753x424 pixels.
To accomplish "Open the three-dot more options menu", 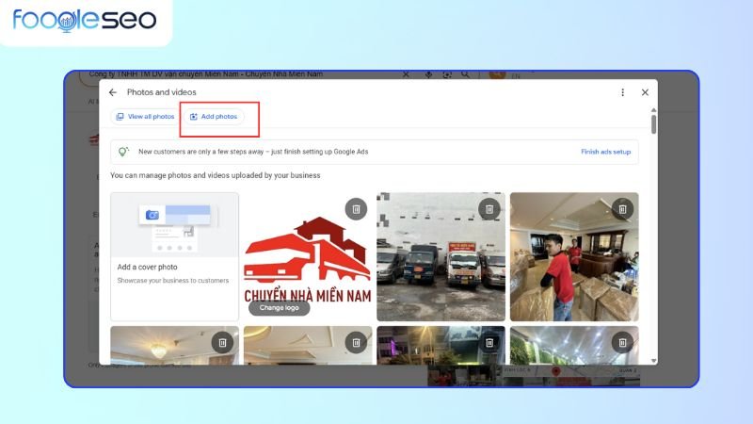I will point(622,92).
